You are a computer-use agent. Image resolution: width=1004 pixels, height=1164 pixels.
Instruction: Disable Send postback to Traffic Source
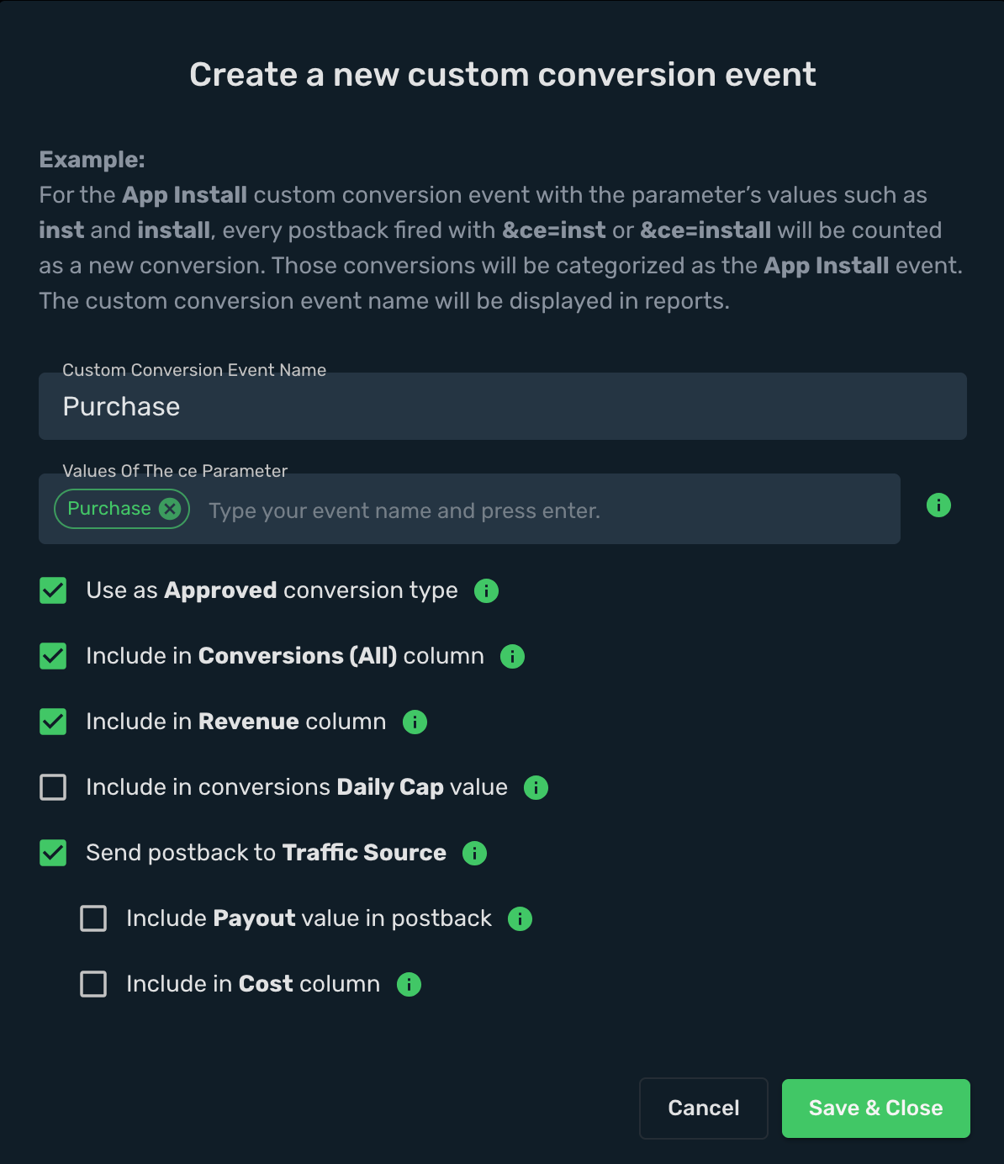(53, 853)
